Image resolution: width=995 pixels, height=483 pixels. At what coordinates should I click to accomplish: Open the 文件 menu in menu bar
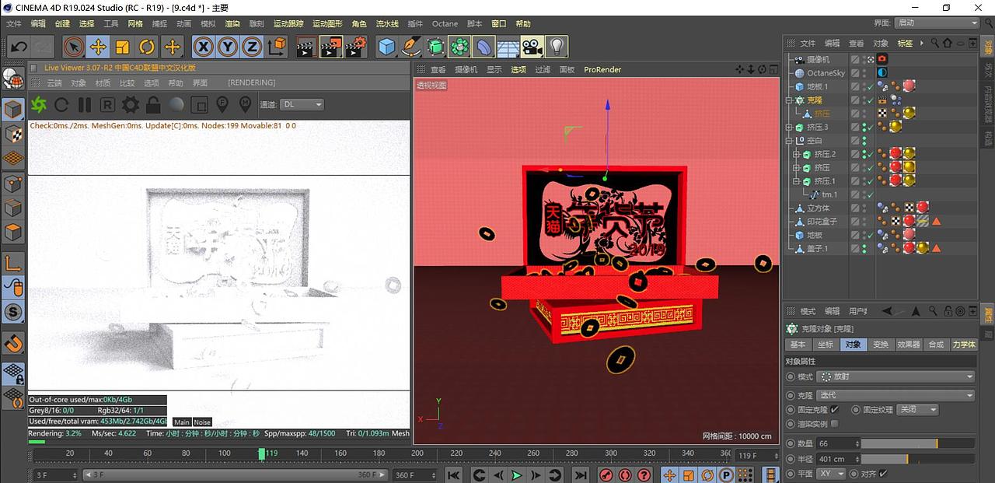(x=14, y=24)
